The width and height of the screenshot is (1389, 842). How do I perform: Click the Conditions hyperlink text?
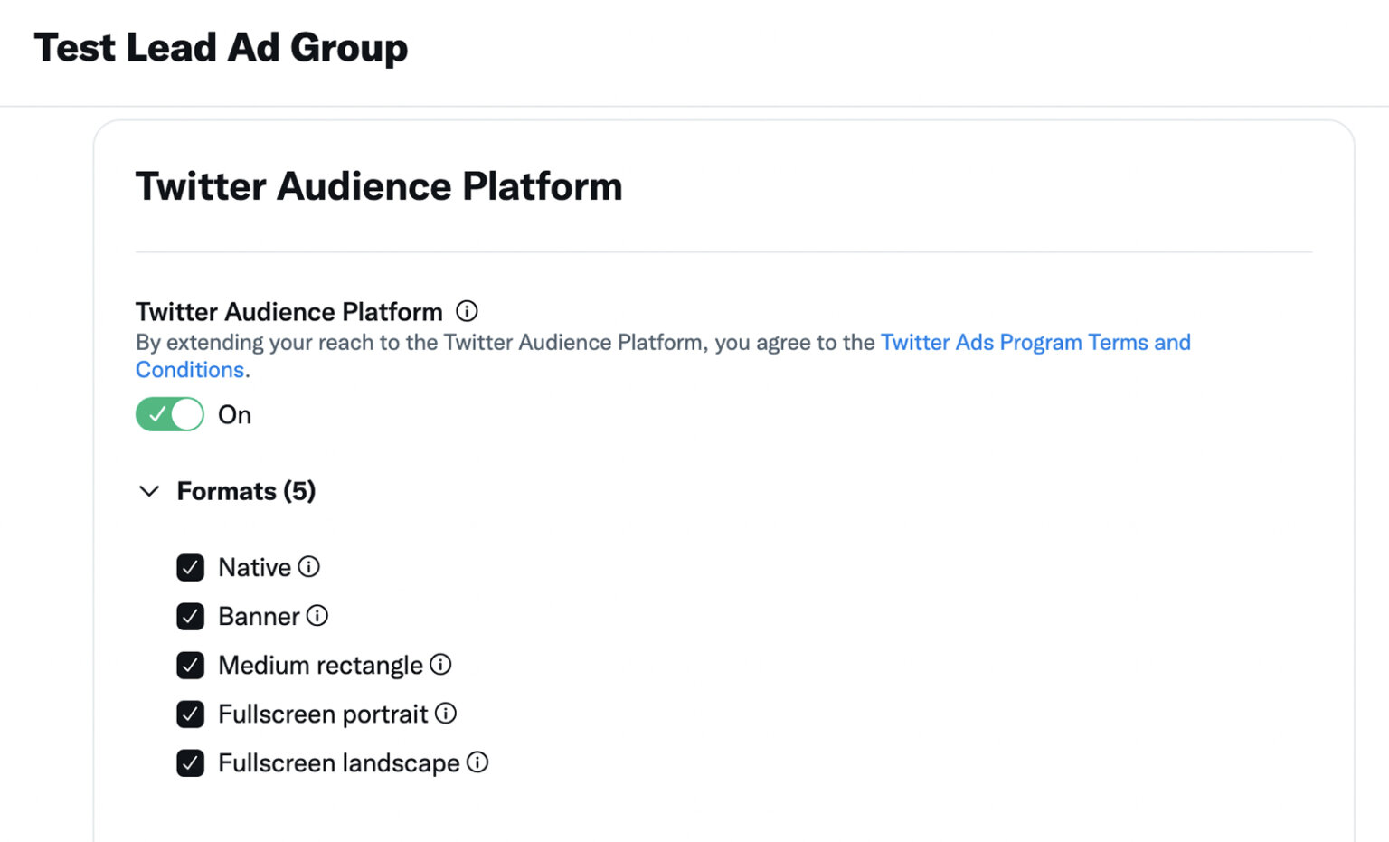click(189, 369)
